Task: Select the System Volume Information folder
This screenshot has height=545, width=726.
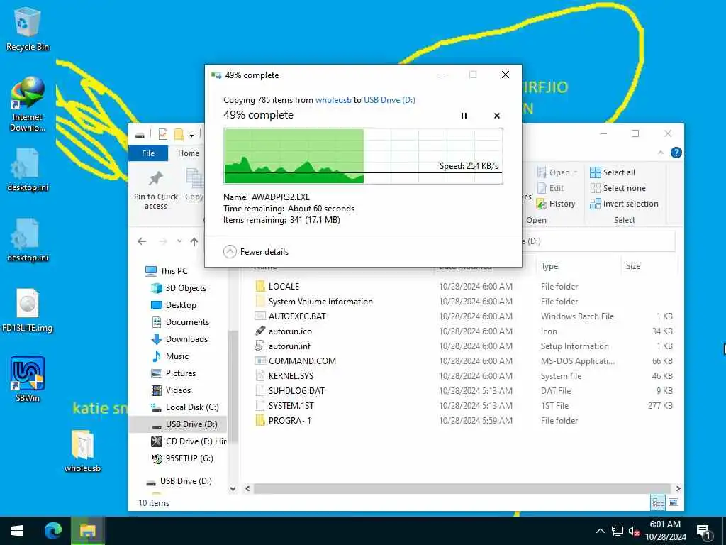Action: point(320,301)
